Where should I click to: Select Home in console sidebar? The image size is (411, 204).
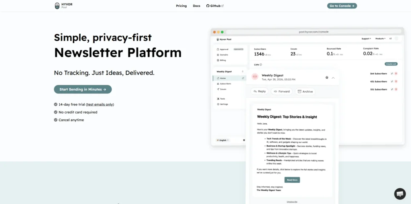tap(229, 78)
